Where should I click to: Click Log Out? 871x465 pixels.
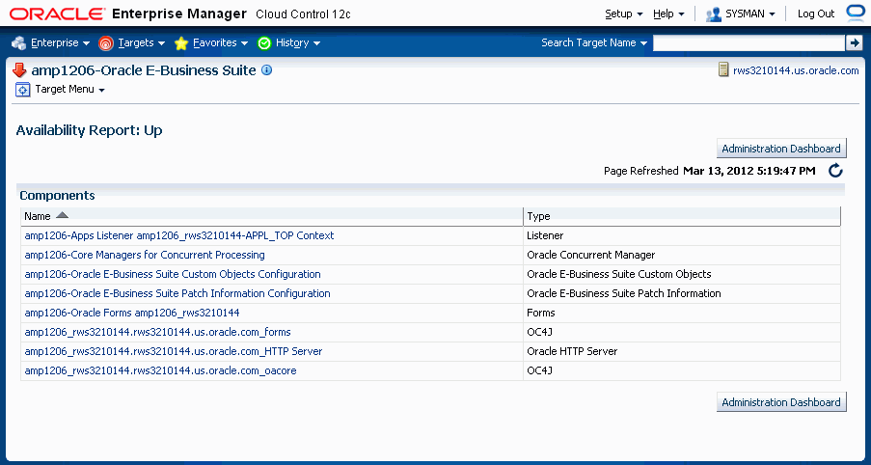816,14
